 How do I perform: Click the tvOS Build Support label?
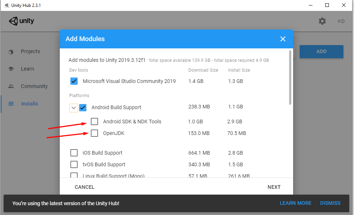tap(104, 164)
